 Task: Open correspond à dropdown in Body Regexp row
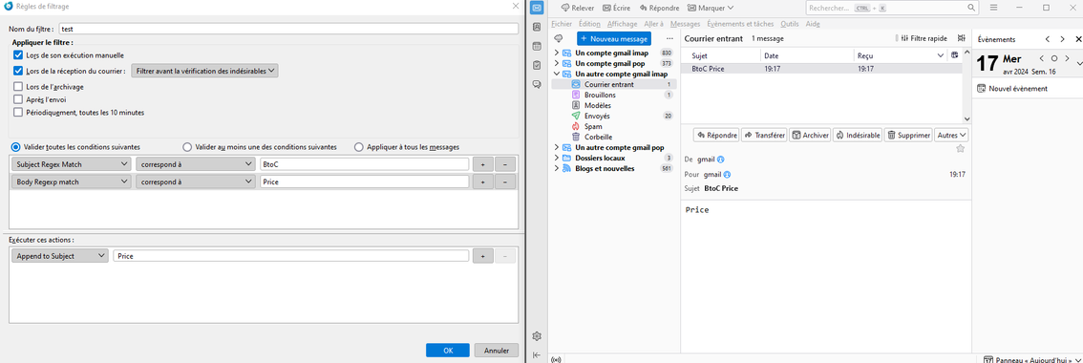coord(195,181)
